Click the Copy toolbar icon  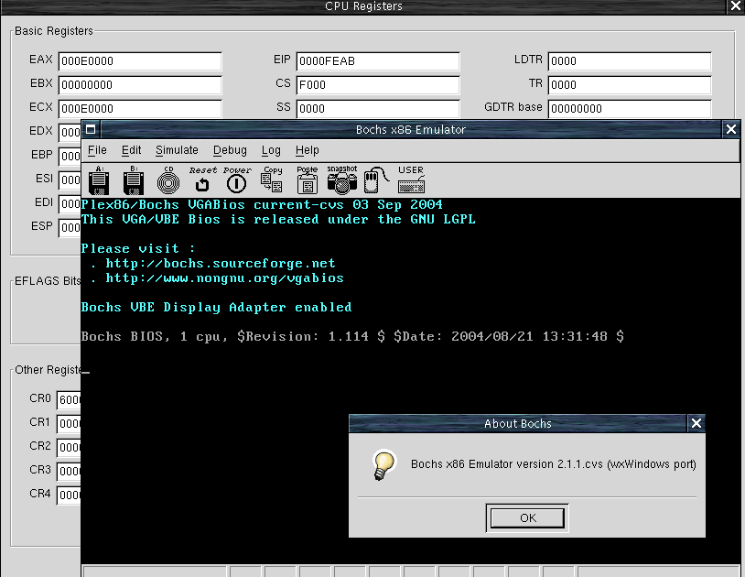pos(272,180)
